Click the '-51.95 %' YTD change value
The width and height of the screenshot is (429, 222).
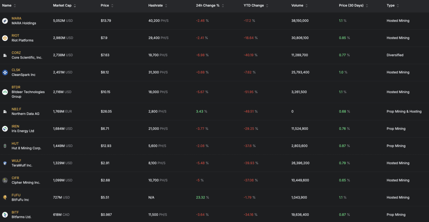251,92
